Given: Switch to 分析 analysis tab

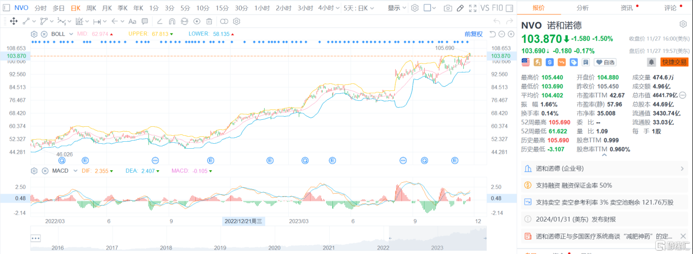Looking at the screenshot, I should pyautogui.click(x=582, y=8).
